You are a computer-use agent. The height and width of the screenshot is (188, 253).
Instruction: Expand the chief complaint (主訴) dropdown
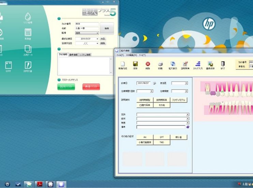point(188,114)
